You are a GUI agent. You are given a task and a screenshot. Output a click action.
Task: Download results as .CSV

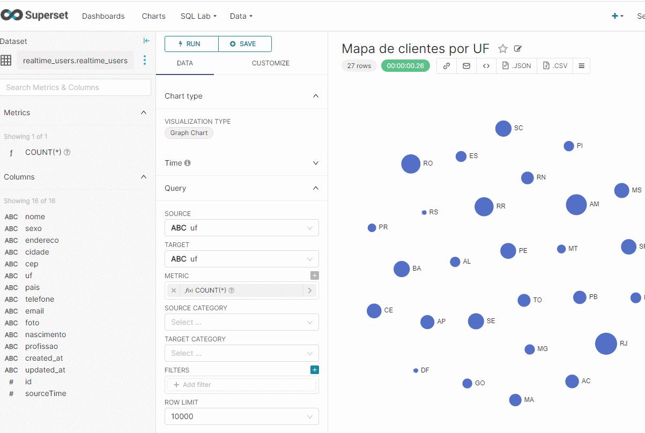point(555,66)
